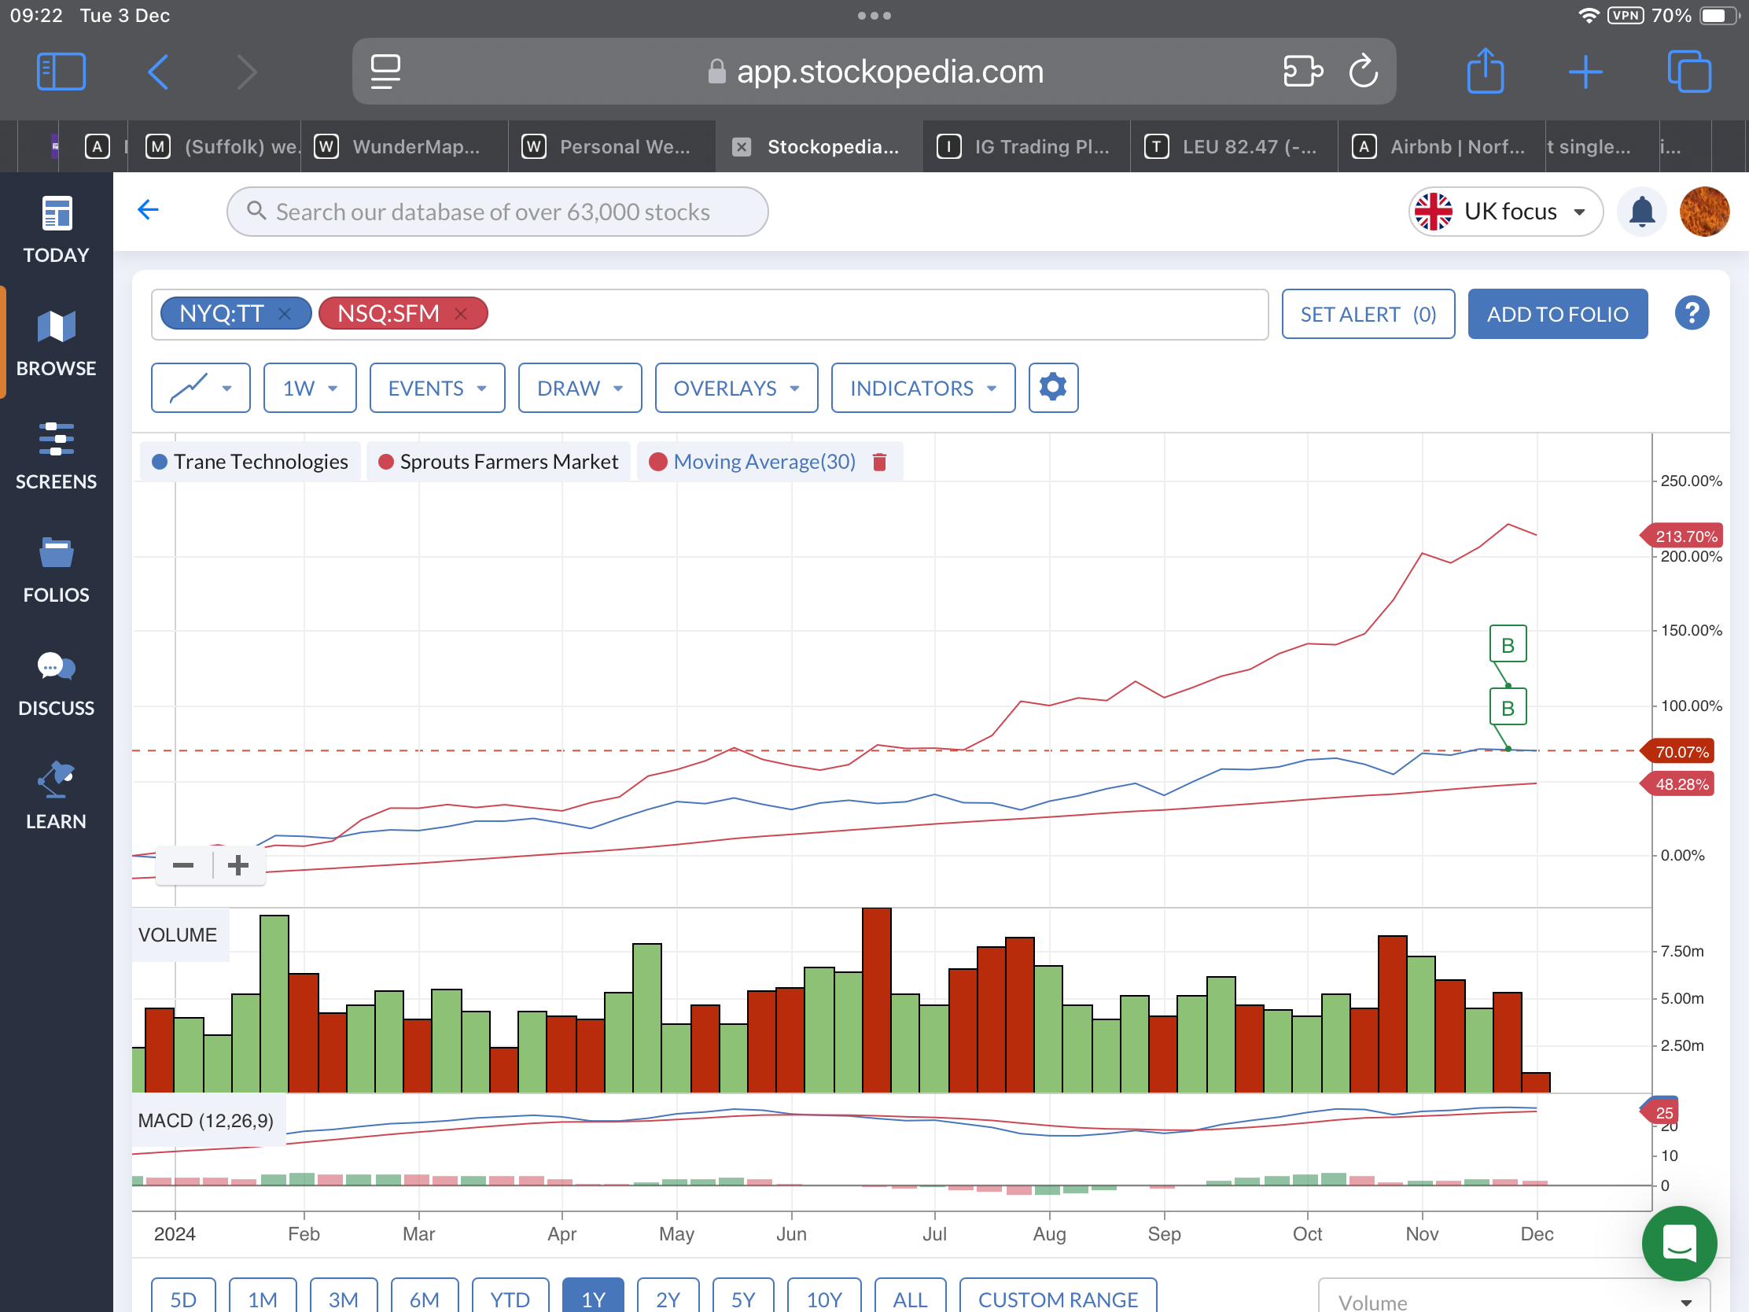Click the help question mark icon
This screenshot has height=1312, width=1749.
1692,313
